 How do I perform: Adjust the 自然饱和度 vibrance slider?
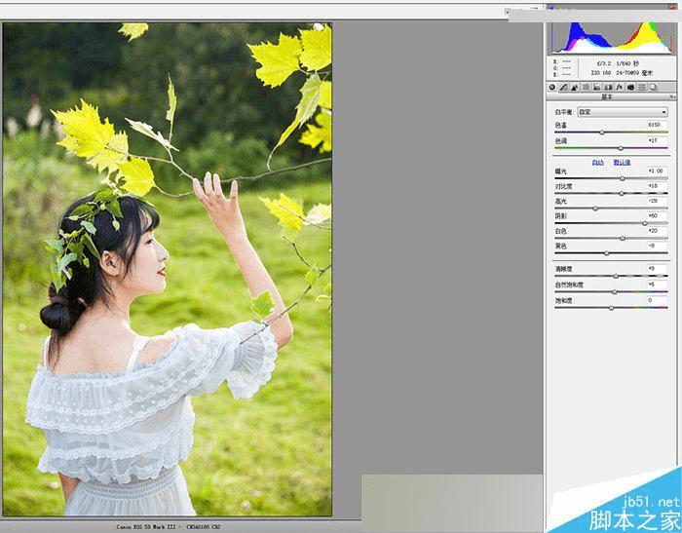tap(611, 292)
